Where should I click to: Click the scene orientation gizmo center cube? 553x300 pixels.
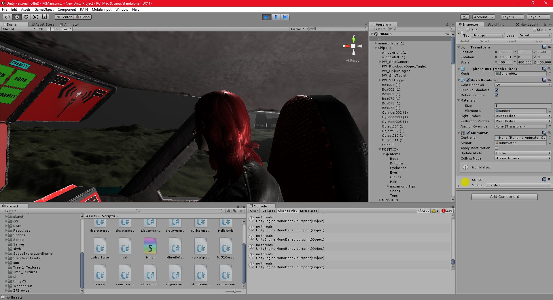coord(353,46)
